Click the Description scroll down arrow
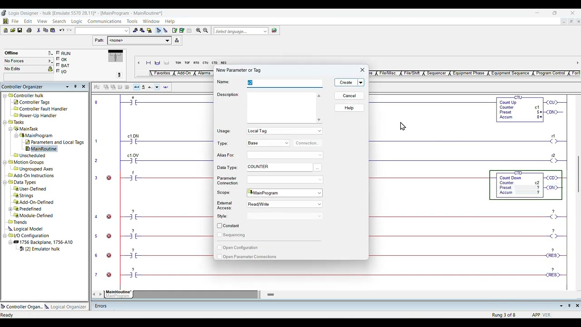Viewport: 581px width, 327px height. tap(319, 120)
